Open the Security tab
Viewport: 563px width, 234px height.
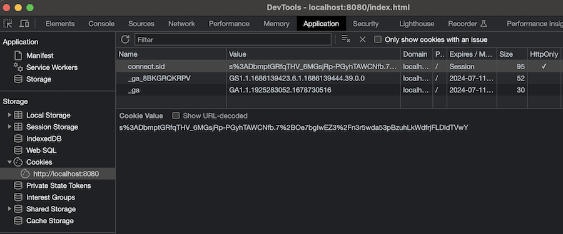365,24
